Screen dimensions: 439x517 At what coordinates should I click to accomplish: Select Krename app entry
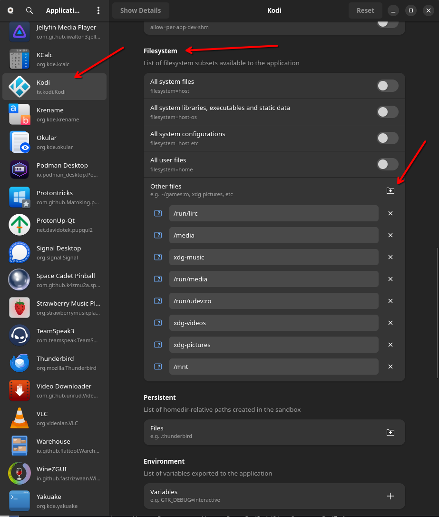pos(54,114)
